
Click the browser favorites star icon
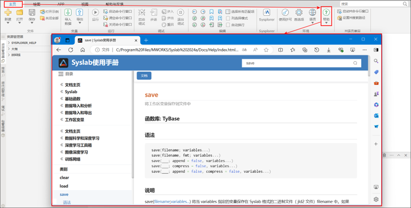[x=266, y=50]
